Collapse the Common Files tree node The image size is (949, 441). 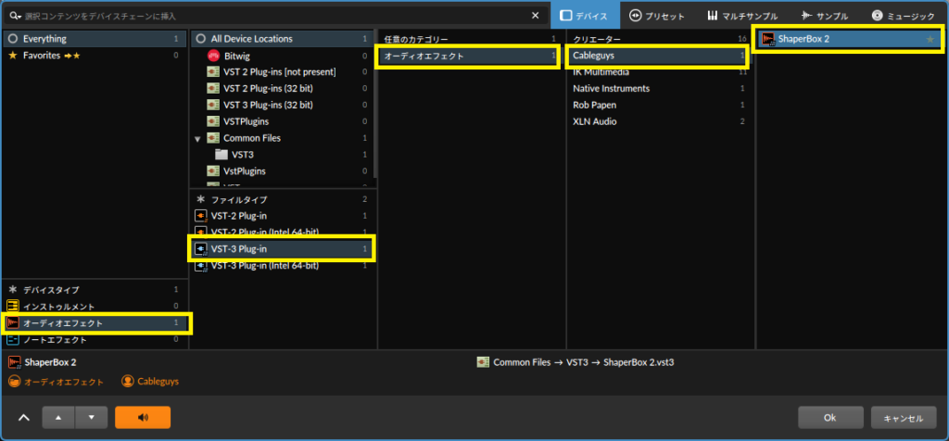[x=197, y=138]
